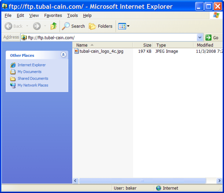Click the 197 KB size cell
This screenshot has width=224, height=193.
145,51
